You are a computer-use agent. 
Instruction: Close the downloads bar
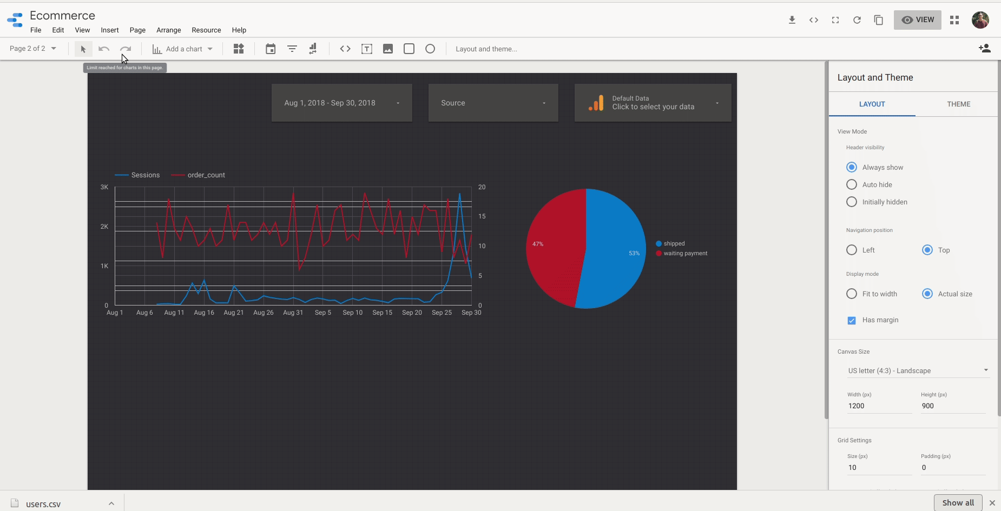pyautogui.click(x=992, y=503)
